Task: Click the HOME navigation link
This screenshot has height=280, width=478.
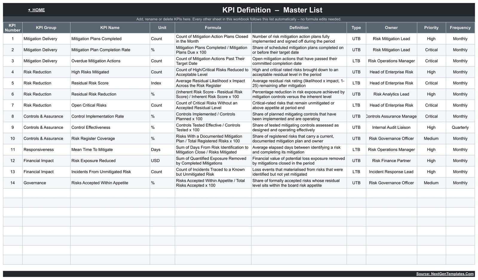Action: pyautogui.click(x=36, y=10)
